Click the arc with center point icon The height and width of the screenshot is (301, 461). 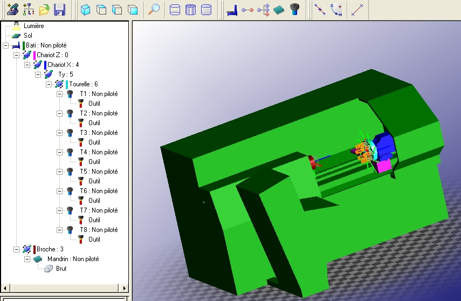pyautogui.click(x=336, y=10)
